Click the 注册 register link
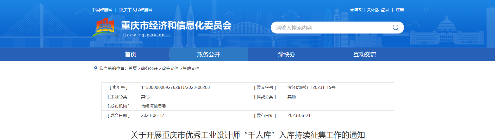This screenshot has width=495, height=140. [400, 10]
